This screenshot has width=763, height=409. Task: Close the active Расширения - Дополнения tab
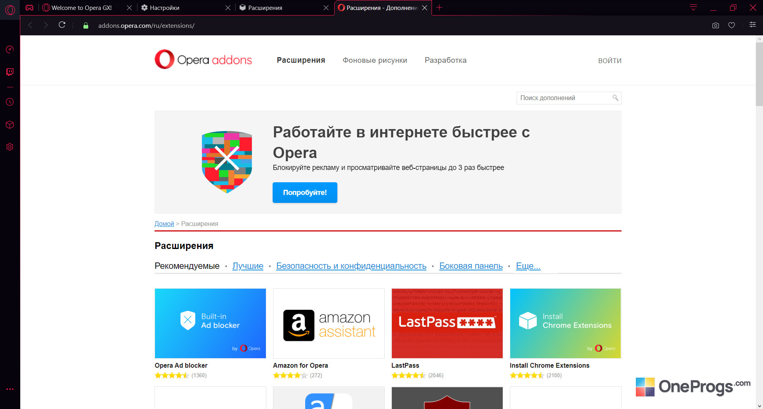(x=425, y=8)
